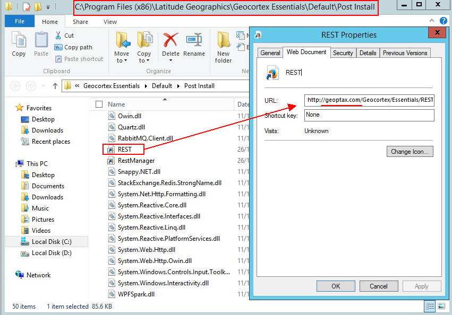Select the RabbitMQ.Client.dll file
Screen dimensions: 452x315
(146, 138)
